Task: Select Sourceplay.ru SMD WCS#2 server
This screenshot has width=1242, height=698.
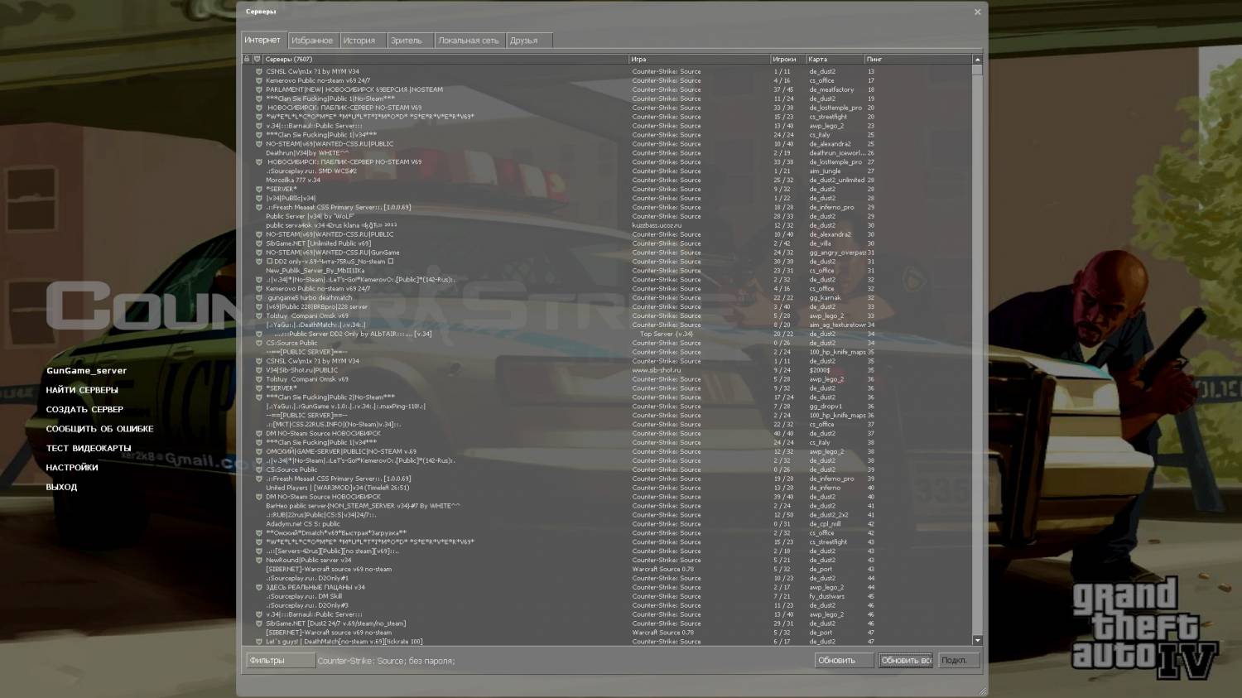Action: coord(607,171)
